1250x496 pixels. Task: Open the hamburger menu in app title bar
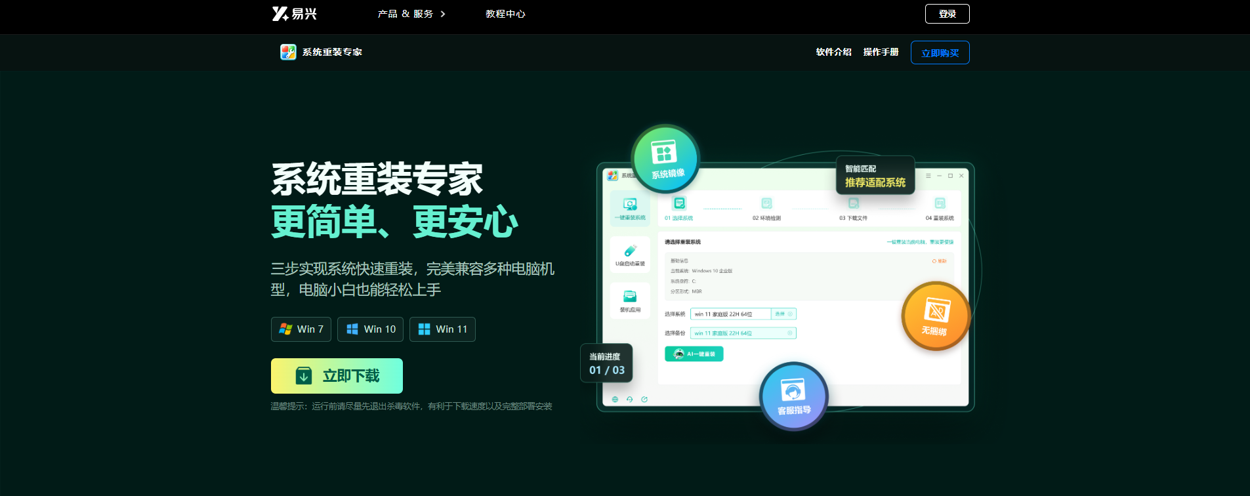[928, 176]
